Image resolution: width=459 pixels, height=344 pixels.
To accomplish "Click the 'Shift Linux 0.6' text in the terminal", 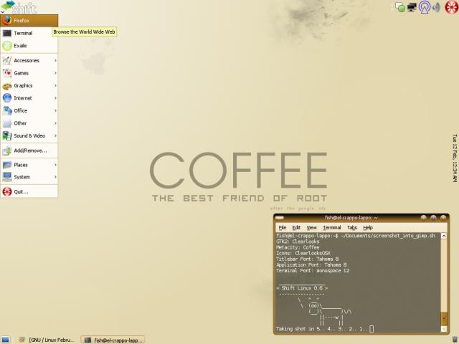I will click(x=302, y=288).
